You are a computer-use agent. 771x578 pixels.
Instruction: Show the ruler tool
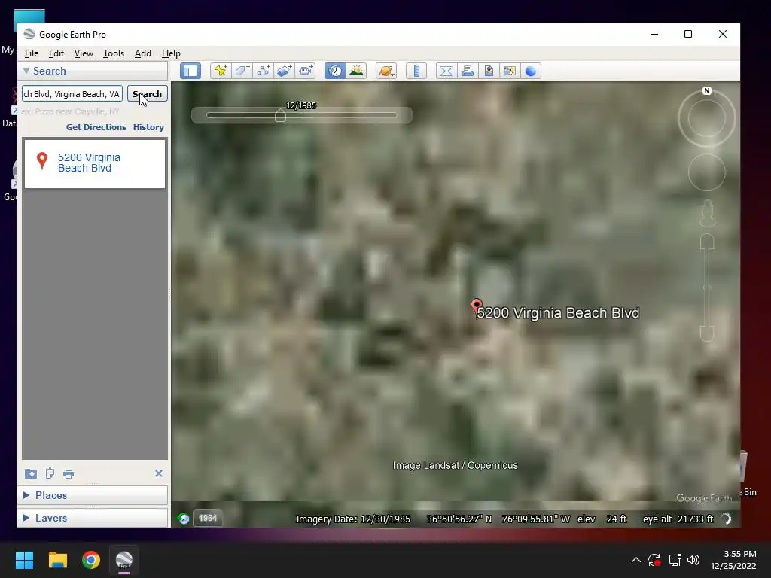point(416,71)
